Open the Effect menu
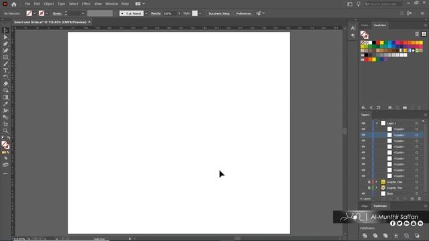This screenshot has width=429, height=241. 86,4
